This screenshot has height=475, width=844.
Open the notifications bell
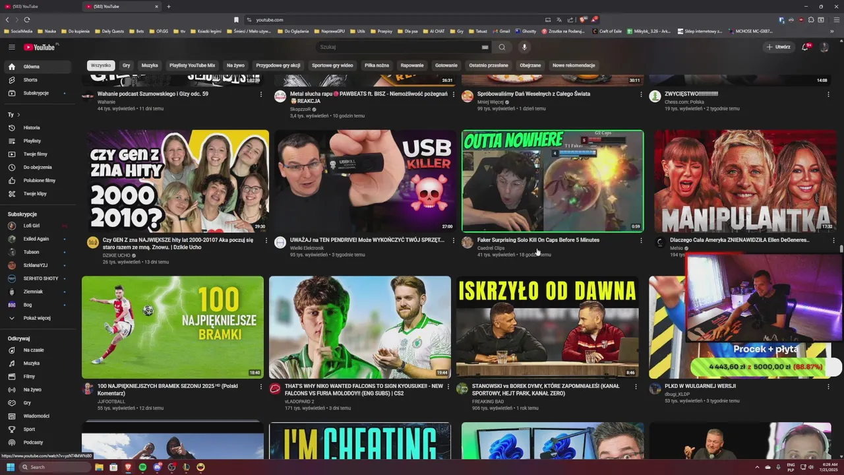point(806,47)
